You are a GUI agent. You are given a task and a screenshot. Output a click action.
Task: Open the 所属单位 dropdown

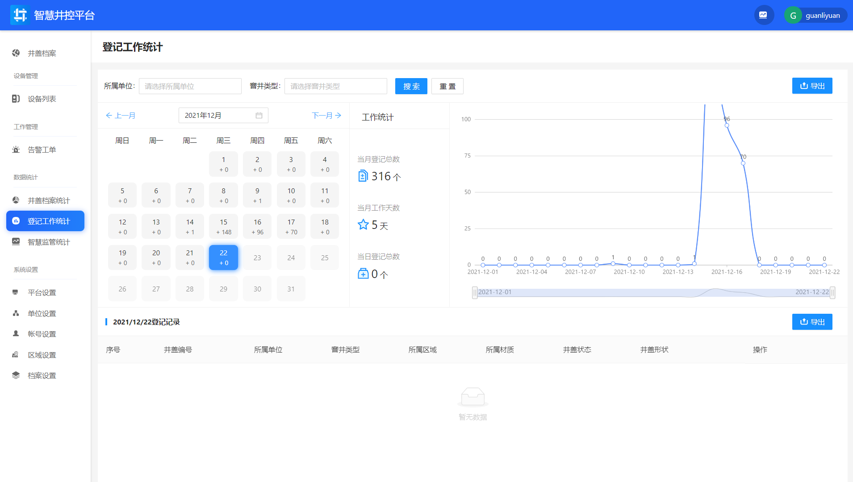pos(190,86)
